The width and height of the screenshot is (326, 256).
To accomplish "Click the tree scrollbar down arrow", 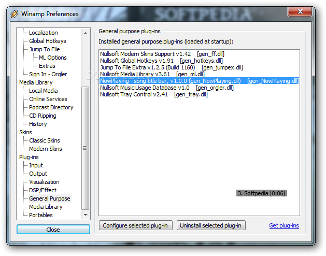I will [x=86, y=215].
